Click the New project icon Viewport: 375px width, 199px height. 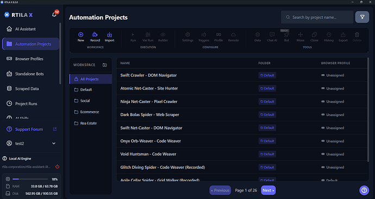pos(81,35)
